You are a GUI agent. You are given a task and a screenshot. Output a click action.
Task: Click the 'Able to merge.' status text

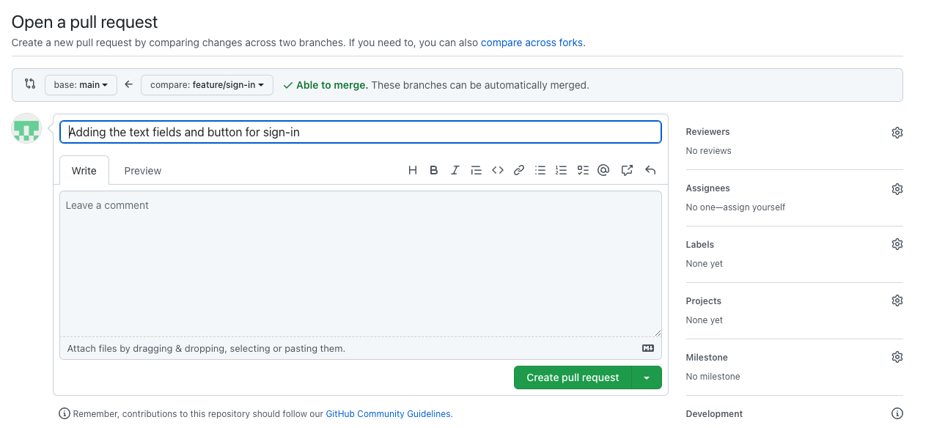(331, 85)
